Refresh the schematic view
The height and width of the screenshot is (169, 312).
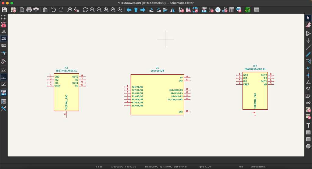85,10
